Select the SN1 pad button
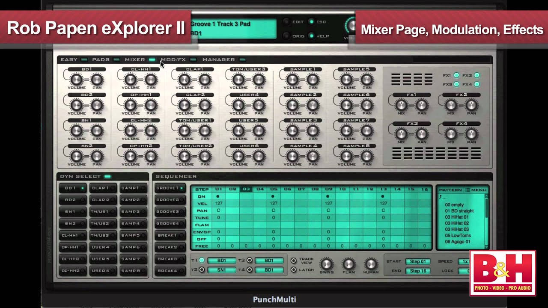Screen dimensions: 548x308 pos(73,211)
